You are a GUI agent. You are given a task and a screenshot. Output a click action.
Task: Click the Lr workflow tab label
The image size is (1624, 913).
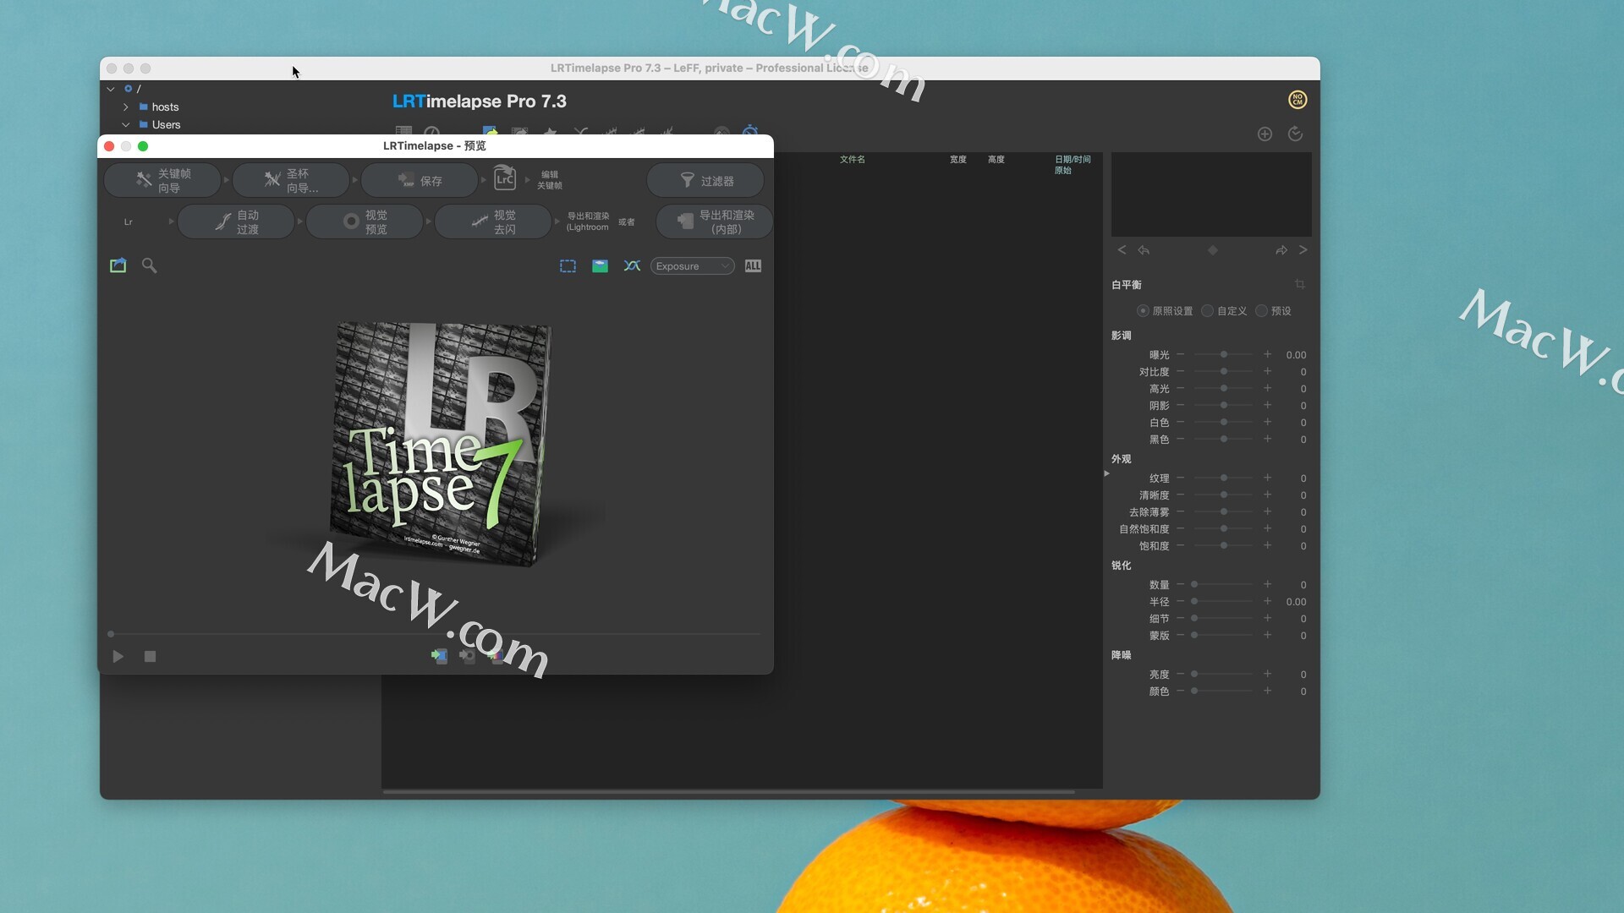pos(129,222)
